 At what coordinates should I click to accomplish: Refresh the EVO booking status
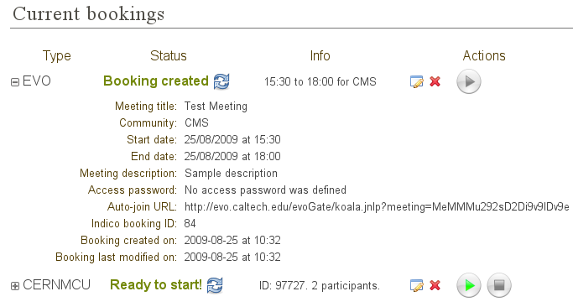point(221,81)
